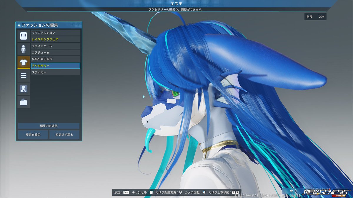Click the ファッションの編集 panel header
The width and height of the screenshot is (353, 198).
49,25
